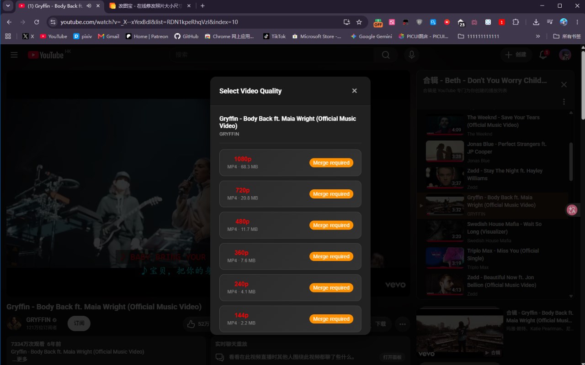Image resolution: width=585 pixels, height=365 pixels.
Task: Choose the 360p MP4 7.6 MB option
Action: coord(290,256)
